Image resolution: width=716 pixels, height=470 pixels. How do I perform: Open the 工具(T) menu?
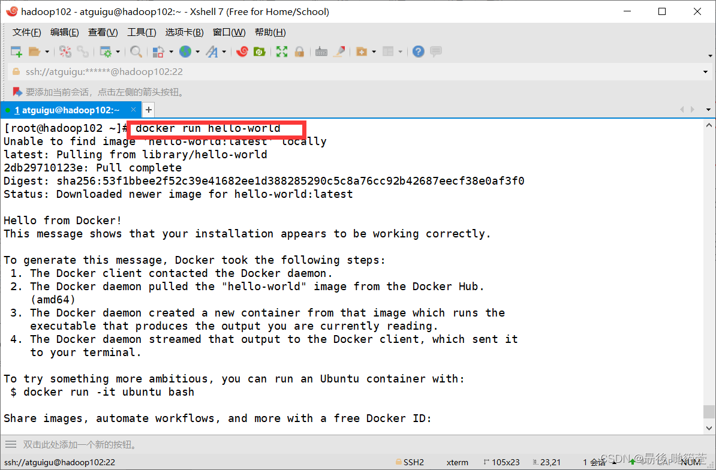(x=142, y=32)
